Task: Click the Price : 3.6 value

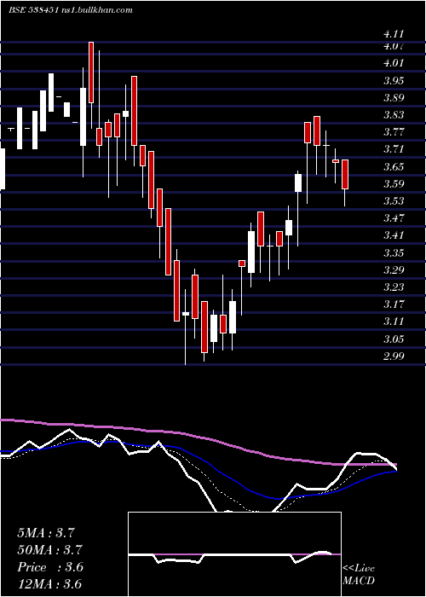Action: [x=49, y=567]
